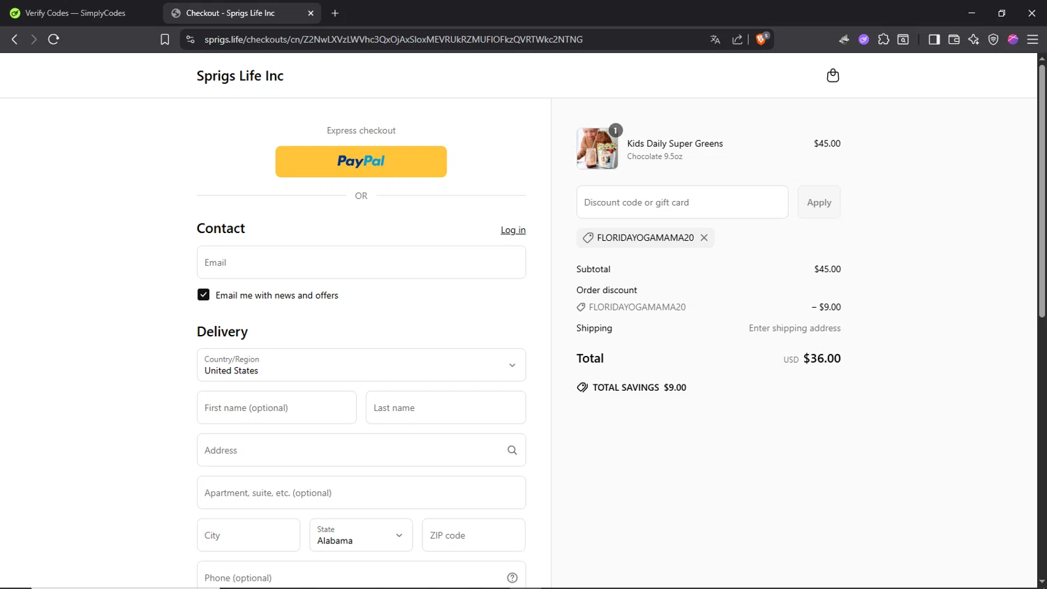Open the browser hamburger main menu
This screenshot has height=589, width=1047.
(1033, 40)
